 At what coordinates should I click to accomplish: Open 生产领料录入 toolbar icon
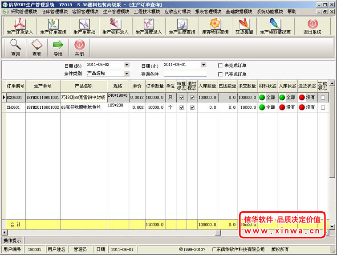tap(115, 26)
